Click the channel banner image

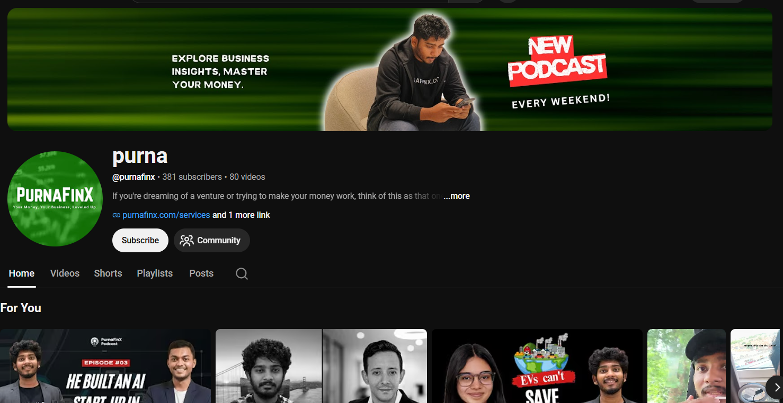pyautogui.click(x=390, y=69)
